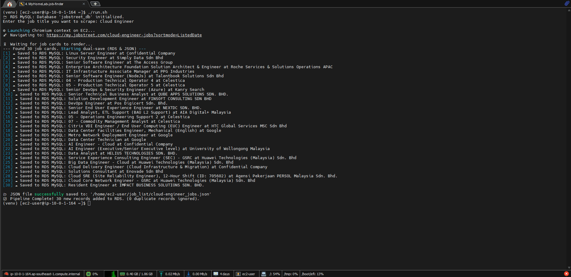The height and width of the screenshot is (277, 571).
Task: Click the /tmp: 0% disk usage
Action: pyautogui.click(x=291, y=274)
